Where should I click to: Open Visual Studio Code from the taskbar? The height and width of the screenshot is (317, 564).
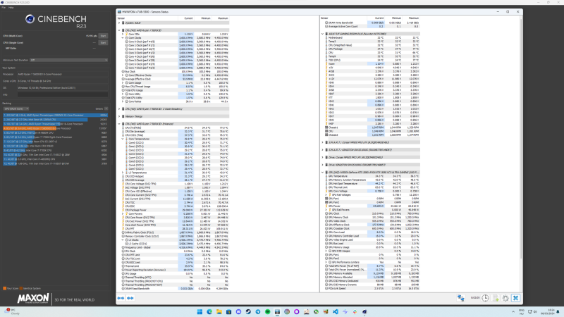[x=336, y=311]
